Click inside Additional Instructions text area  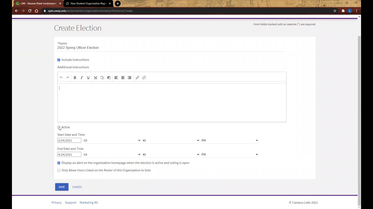(x=172, y=102)
